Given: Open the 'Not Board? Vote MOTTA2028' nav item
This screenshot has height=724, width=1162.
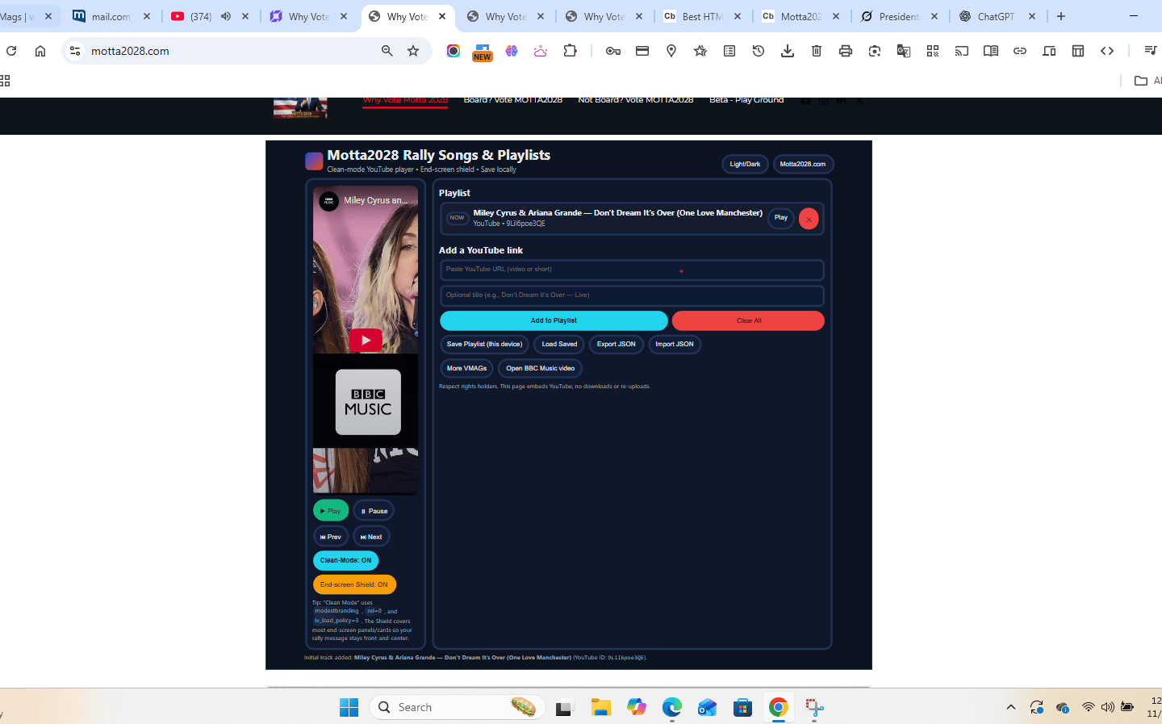Looking at the screenshot, I should [636, 100].
